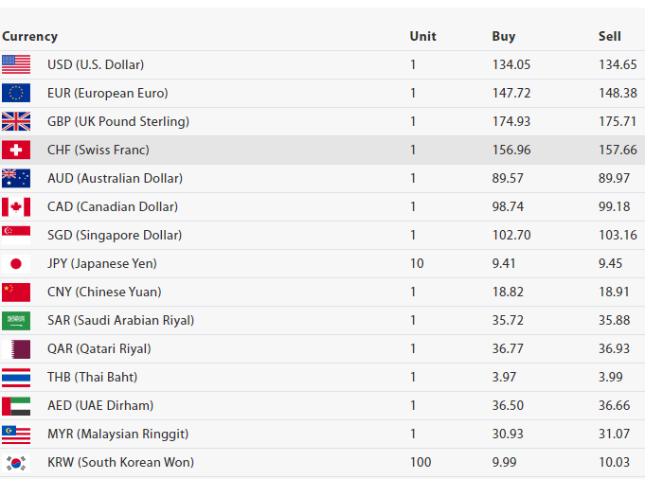This screenshot has width=645, height=479.
Task: Click the Currency column header
Action: 30,36
